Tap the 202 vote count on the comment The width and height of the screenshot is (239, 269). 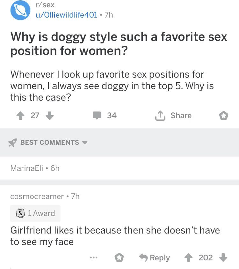pos(206,257)
